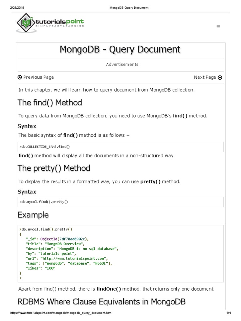Open the hamburger menu icon
This screenshot has width=241, height=321.
click(x=218, y=27)
